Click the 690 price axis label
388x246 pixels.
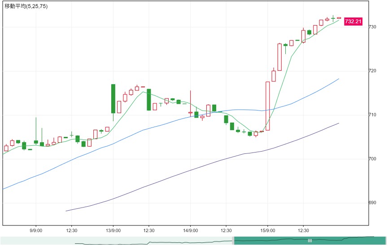(372, 203)
